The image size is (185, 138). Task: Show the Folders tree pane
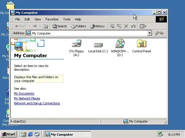click(78, 26)
